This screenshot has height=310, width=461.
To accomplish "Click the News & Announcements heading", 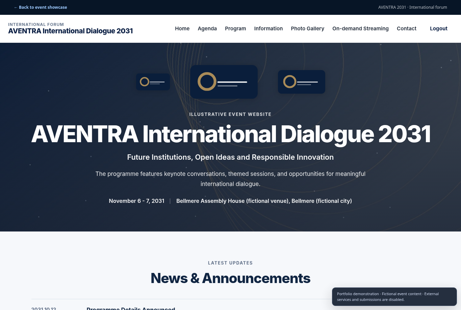I will 230,278.
